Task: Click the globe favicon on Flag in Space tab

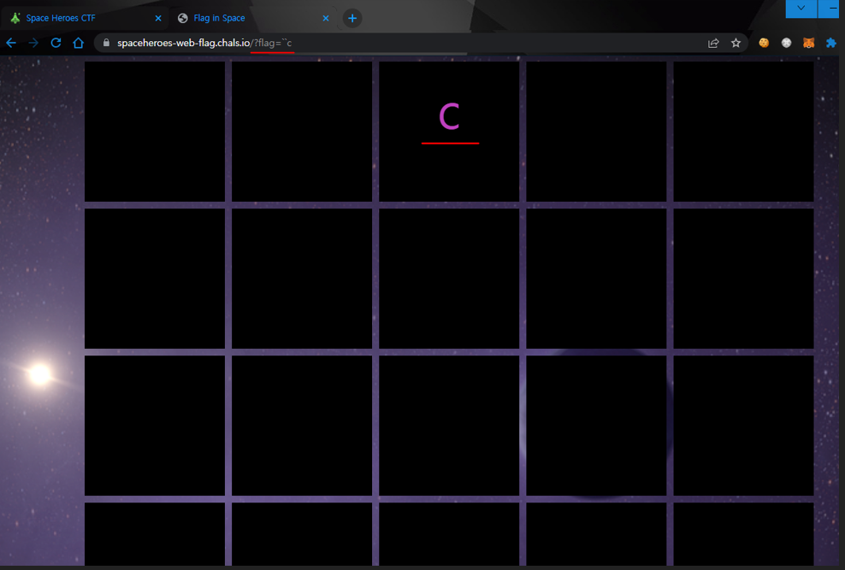Action: click(x=183, y=18)
